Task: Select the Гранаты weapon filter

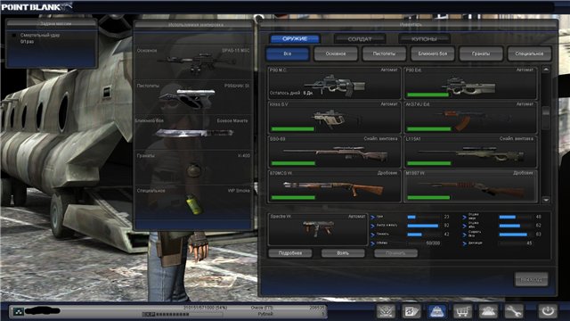Action: [x=481, y=53]
